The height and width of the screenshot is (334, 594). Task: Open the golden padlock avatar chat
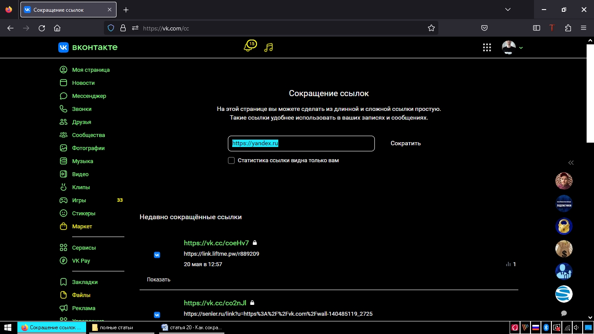(564, 226)
